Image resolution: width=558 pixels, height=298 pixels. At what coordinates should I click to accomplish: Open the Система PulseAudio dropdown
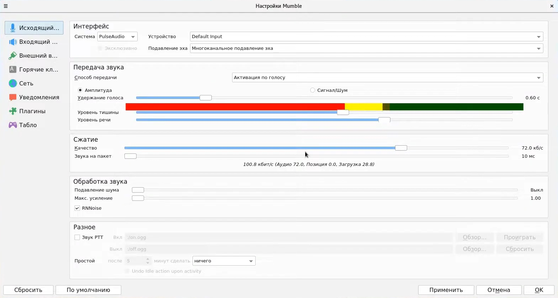(x=117, y=37)
